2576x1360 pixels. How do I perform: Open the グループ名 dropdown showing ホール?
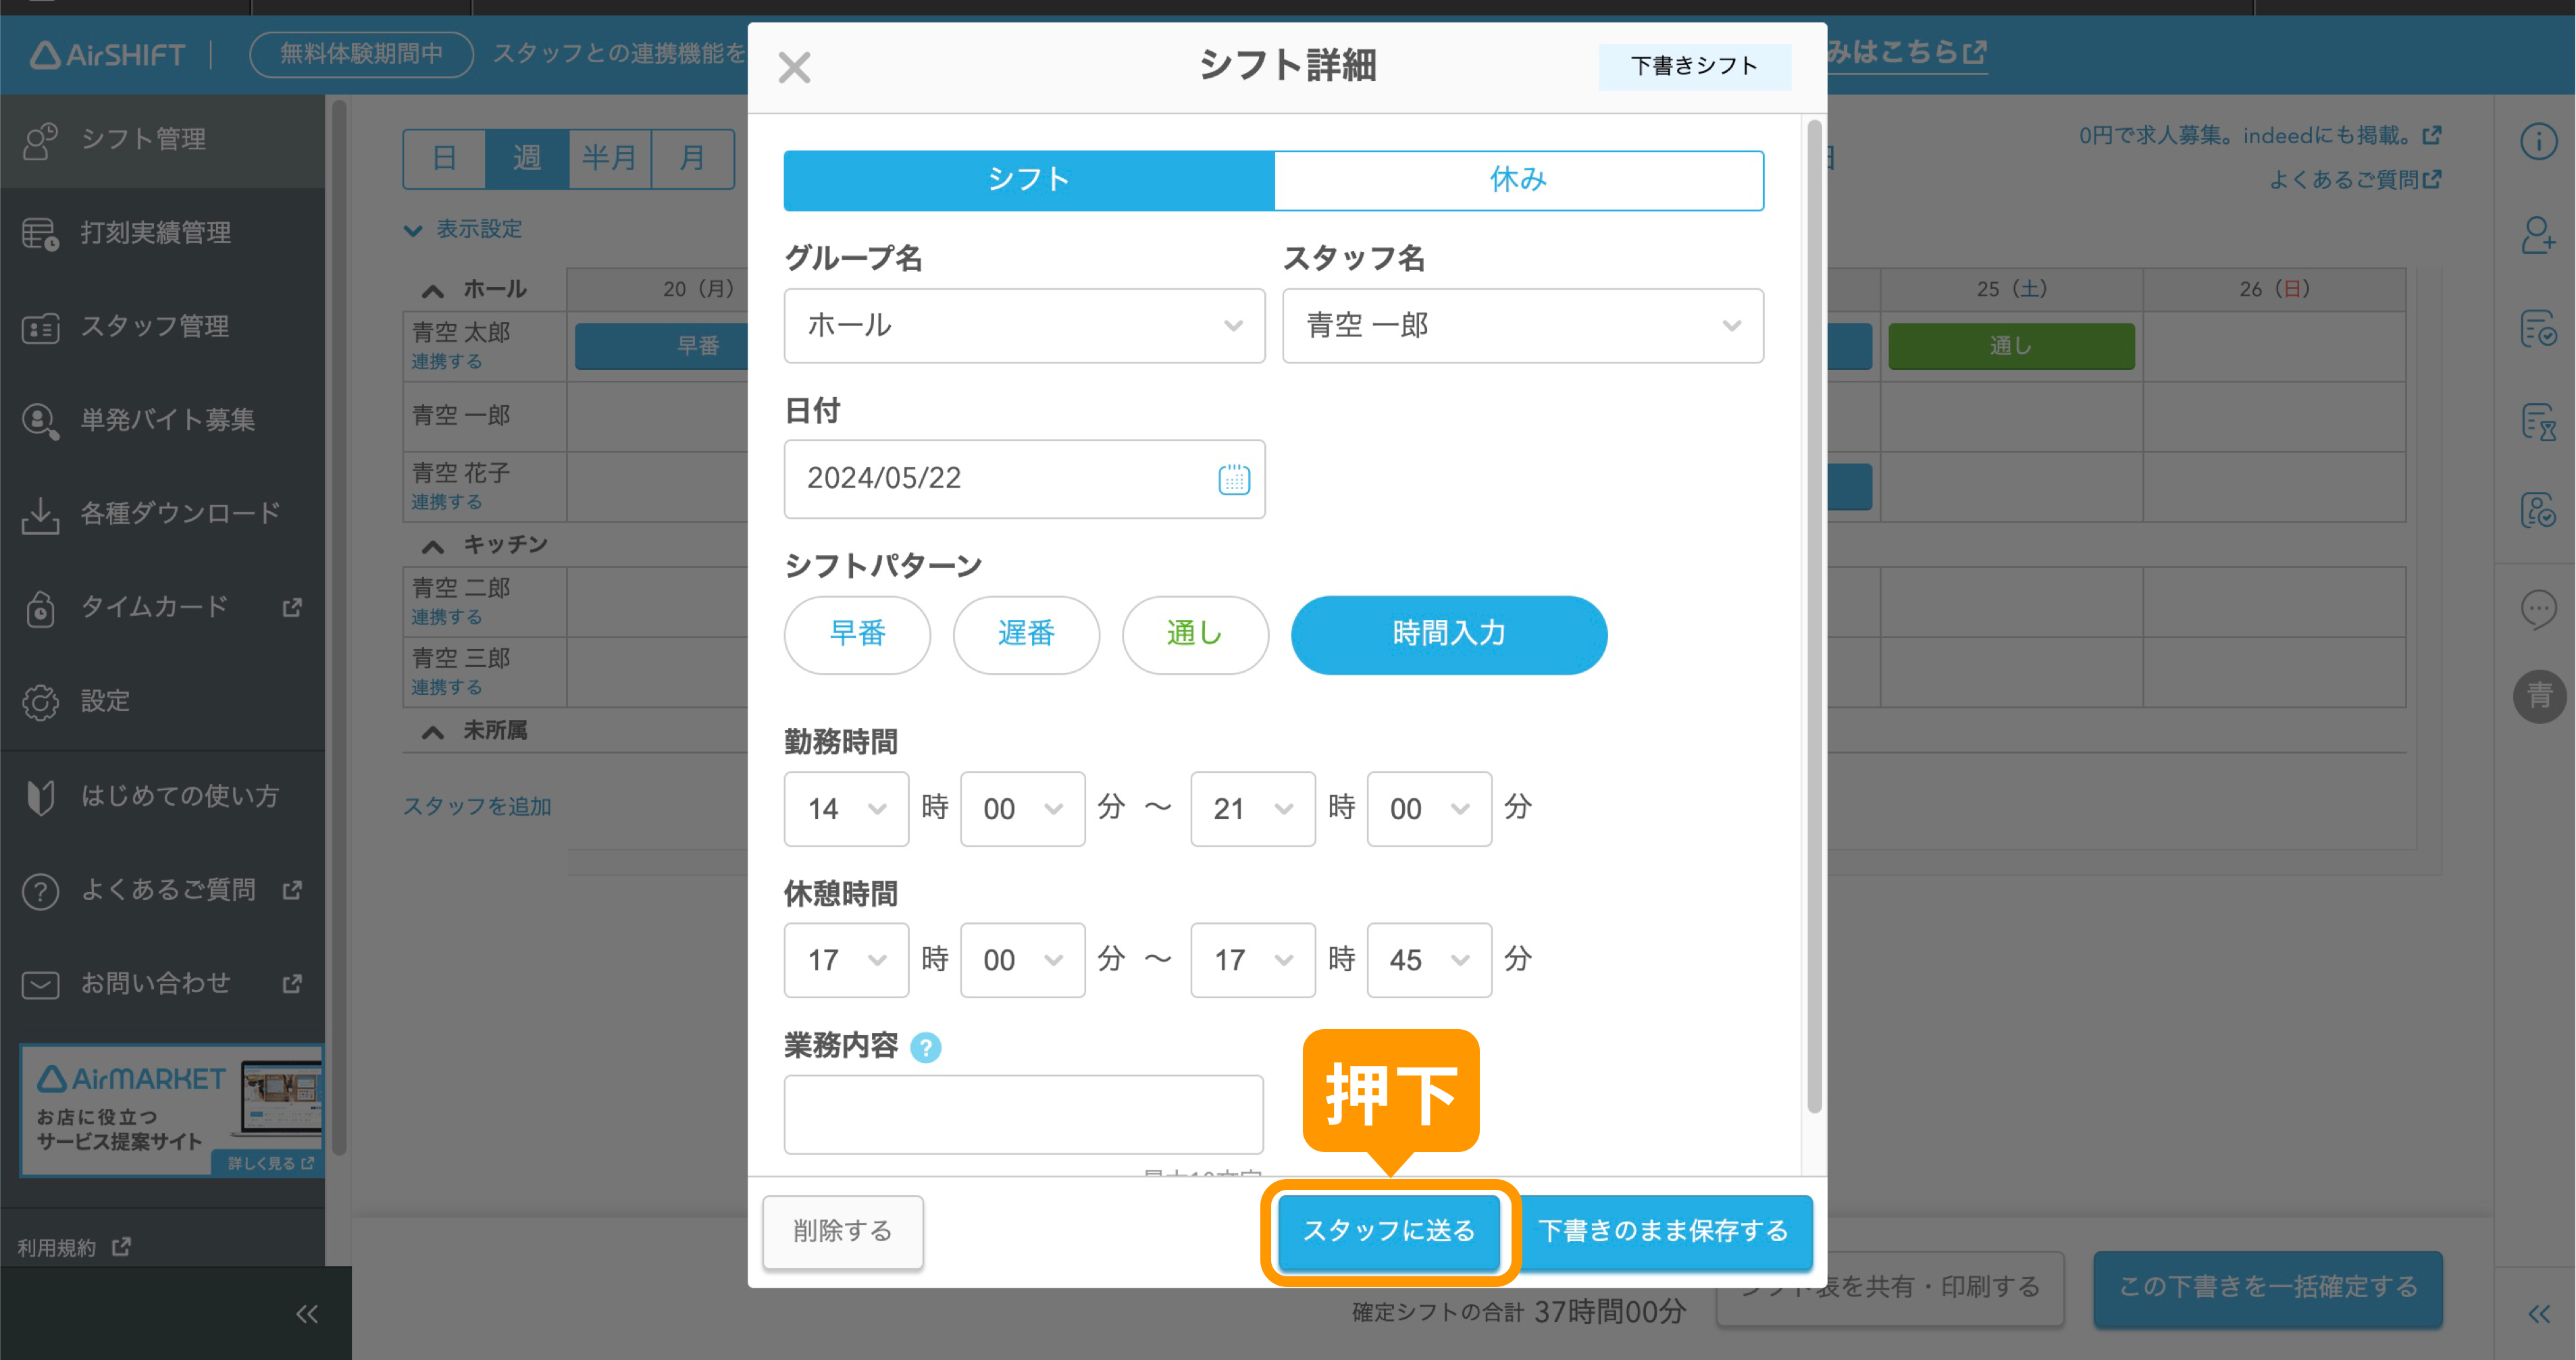coord(1024,326)
